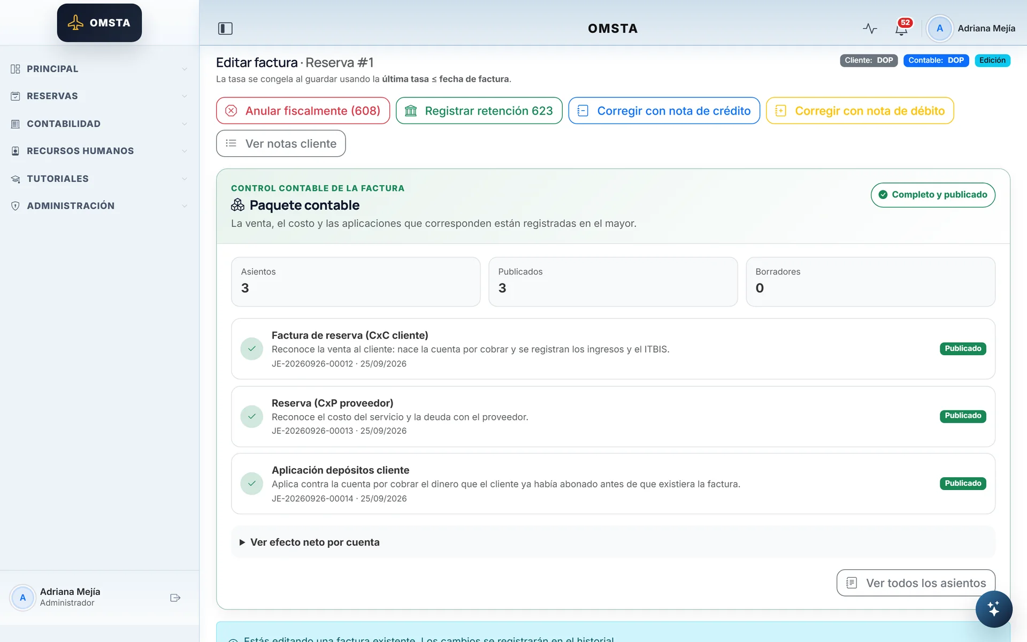Click Registrar retención 623 button
Image resolution: width=1027 pixels, height=642 pixels.
coord(479,111)
